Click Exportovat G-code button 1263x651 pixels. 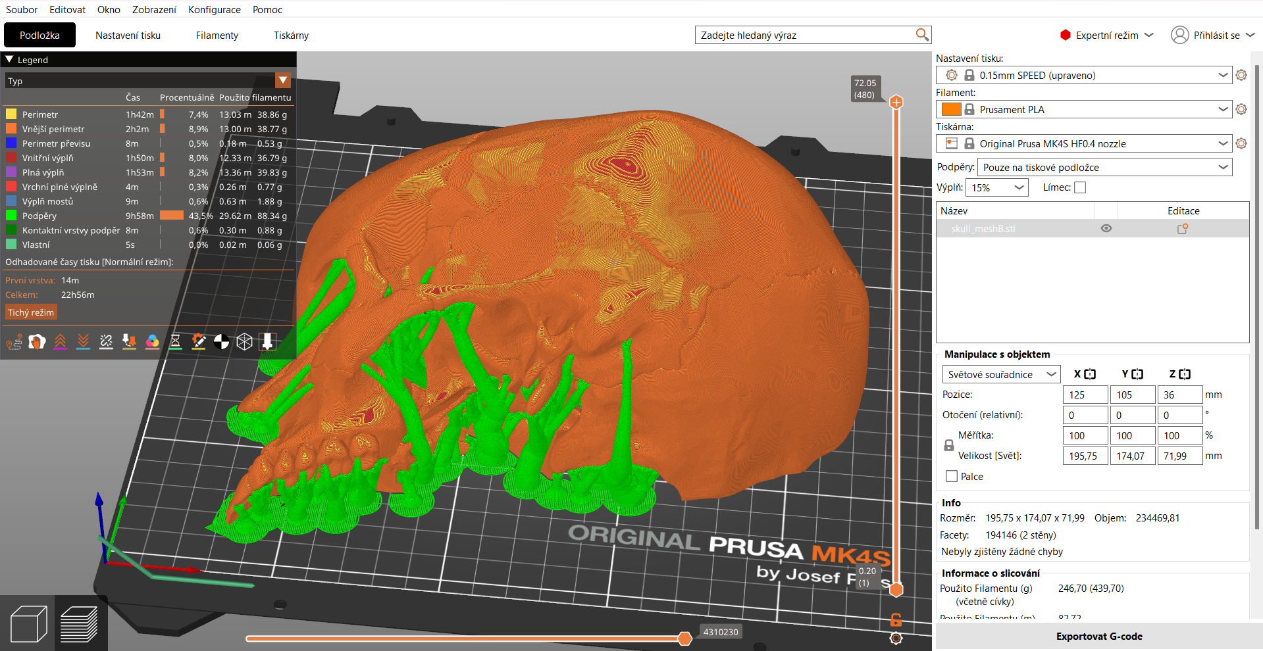[1099, 636]
